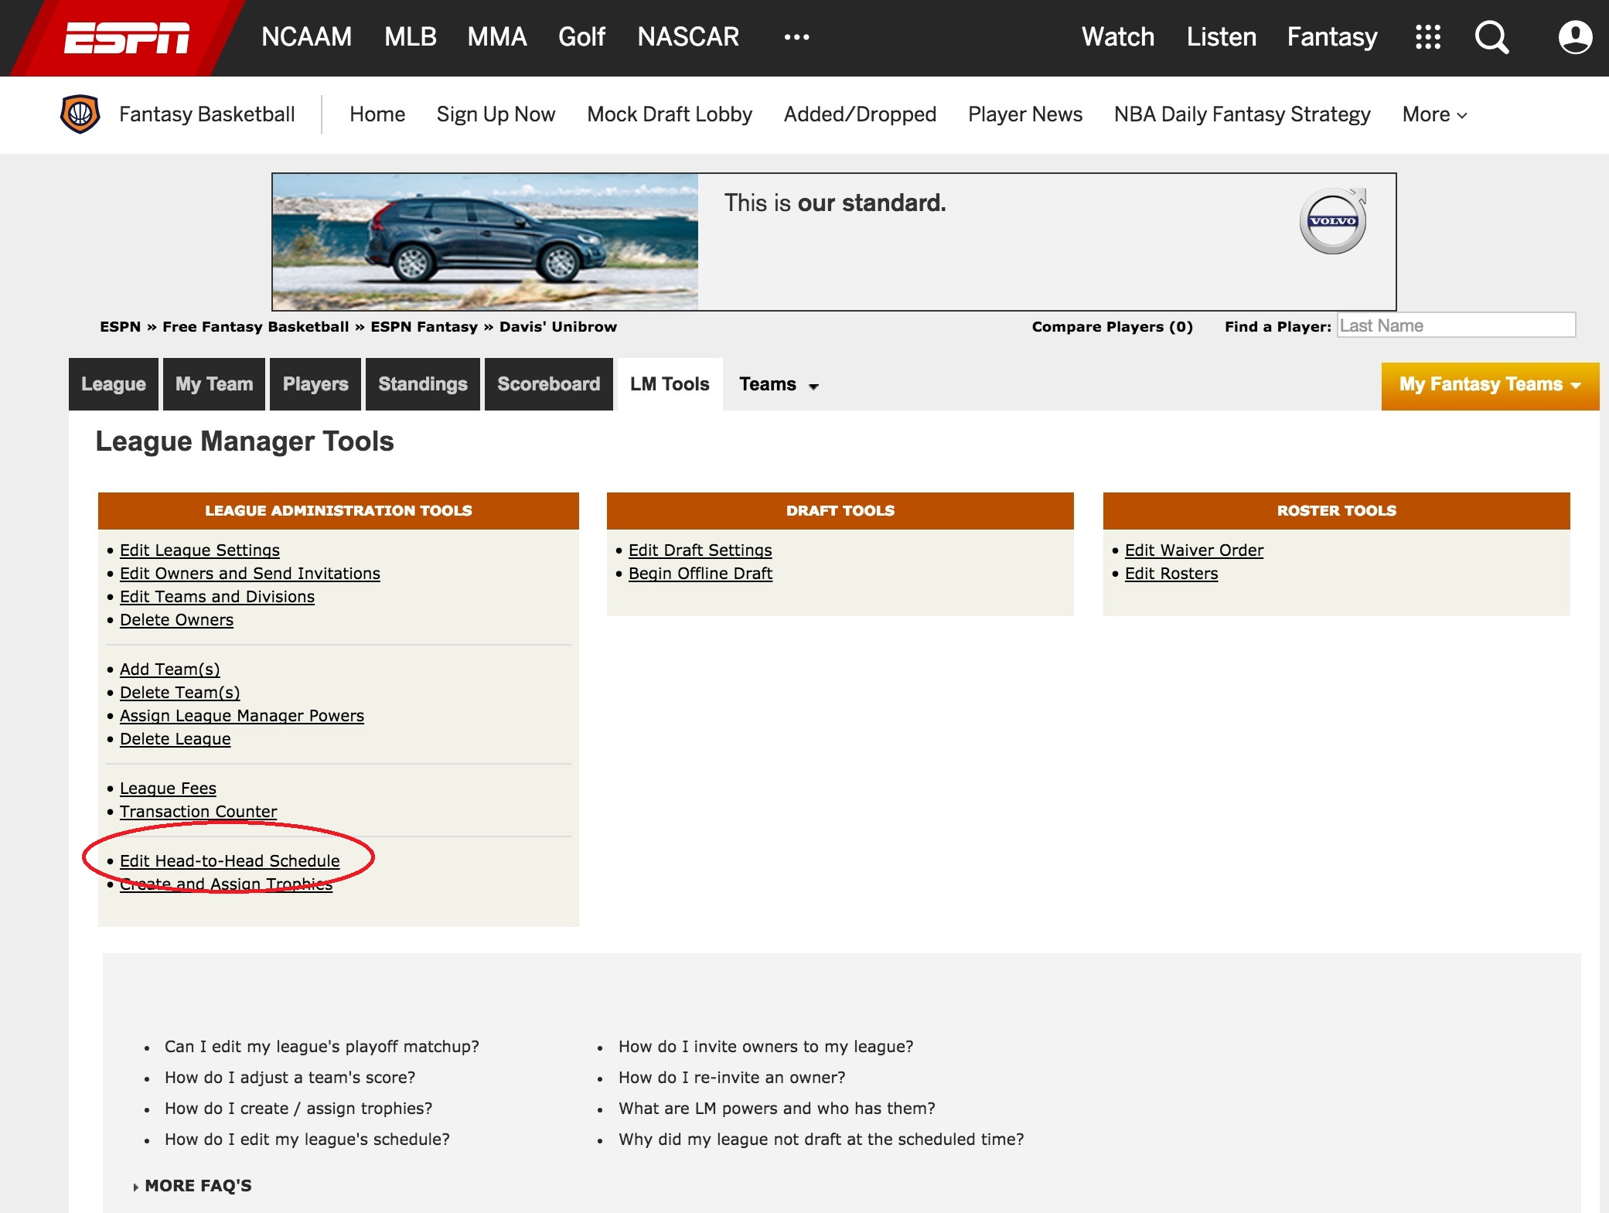Click the Find a Player input field
The width and height of the screenshot is (1609, 1213).
[x=1456, y=325]
